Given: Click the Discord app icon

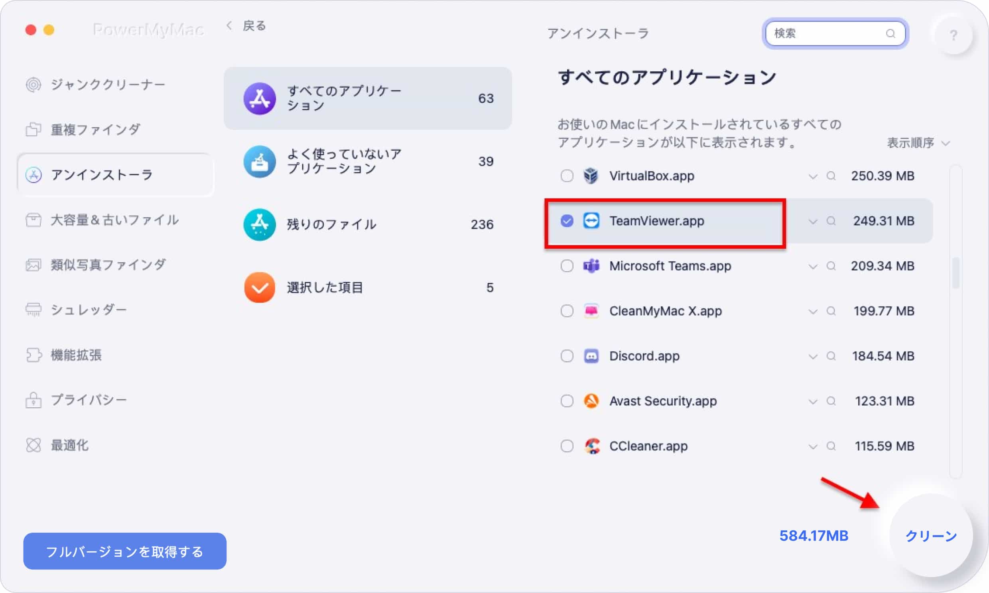Looking at the screenshot, I should [x=591, y=355].
